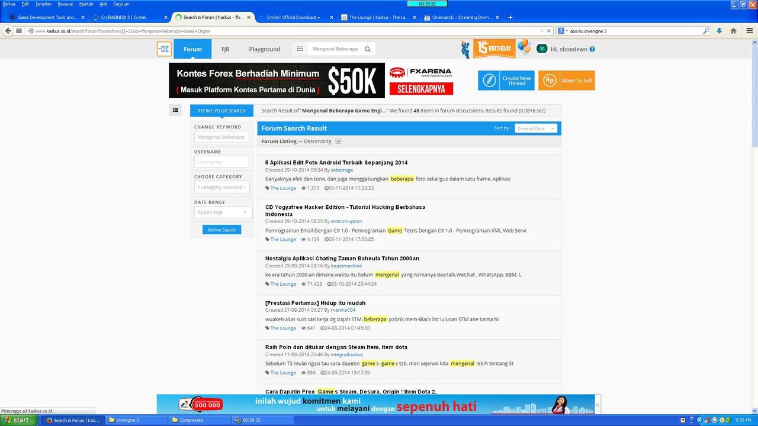Collapse the bottom ad with the chevron handle

(598, 405)
